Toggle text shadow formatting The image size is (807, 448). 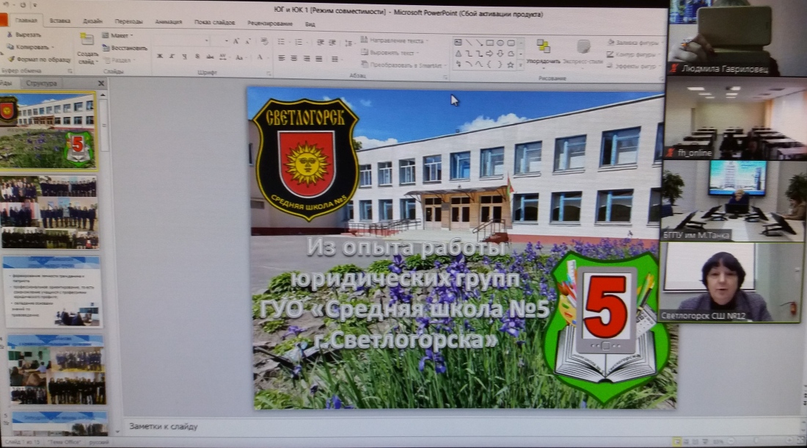197,57
